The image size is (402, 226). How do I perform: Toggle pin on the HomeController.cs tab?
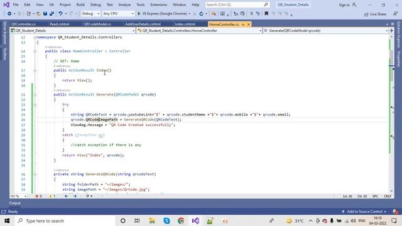243,24
